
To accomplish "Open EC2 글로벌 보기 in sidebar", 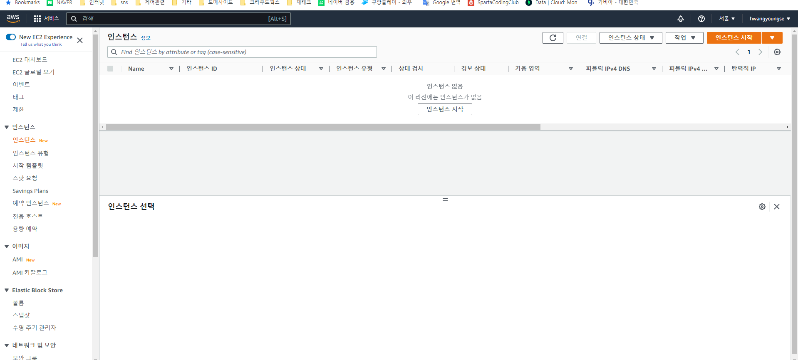I will tap(33, 72).
